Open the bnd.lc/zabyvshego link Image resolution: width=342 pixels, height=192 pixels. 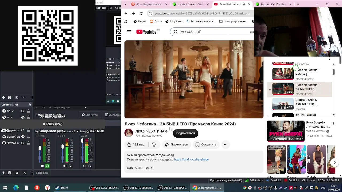coord(191,159)
